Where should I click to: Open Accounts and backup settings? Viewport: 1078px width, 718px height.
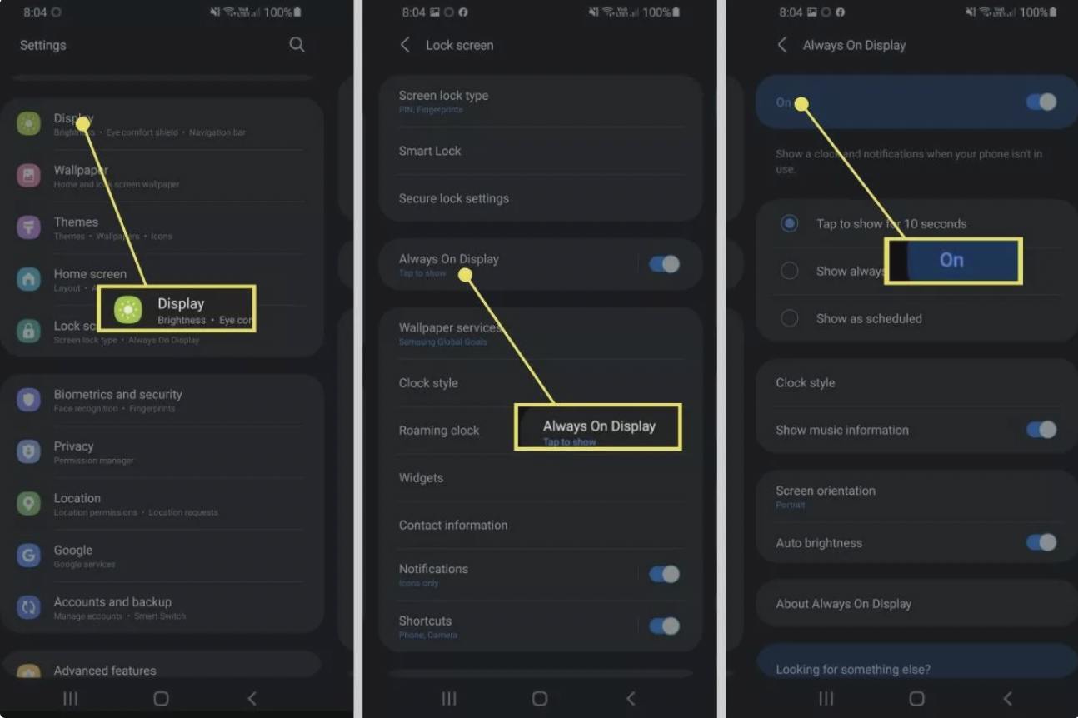coord(162,607)
